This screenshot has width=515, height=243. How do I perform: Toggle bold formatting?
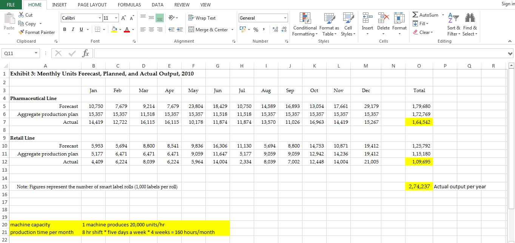coord(64,29)
